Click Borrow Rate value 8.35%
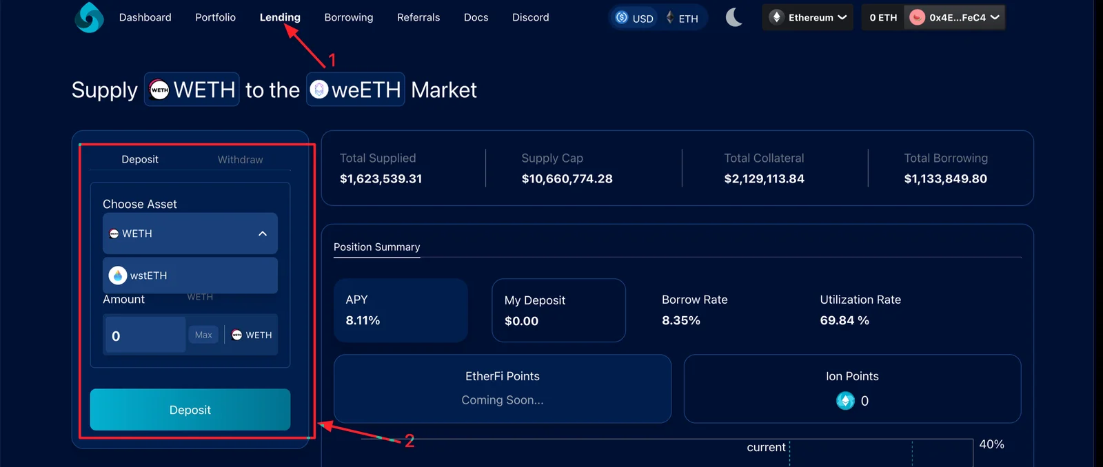The height and width of the screenshot is (467, 1103). point(681,320)
